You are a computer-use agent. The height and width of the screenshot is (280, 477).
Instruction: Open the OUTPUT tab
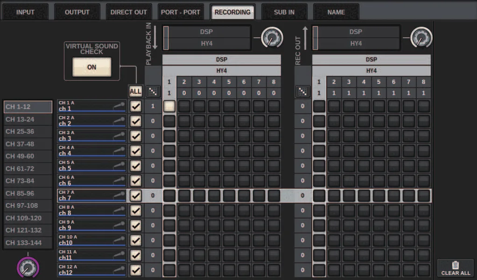point(77,12)
